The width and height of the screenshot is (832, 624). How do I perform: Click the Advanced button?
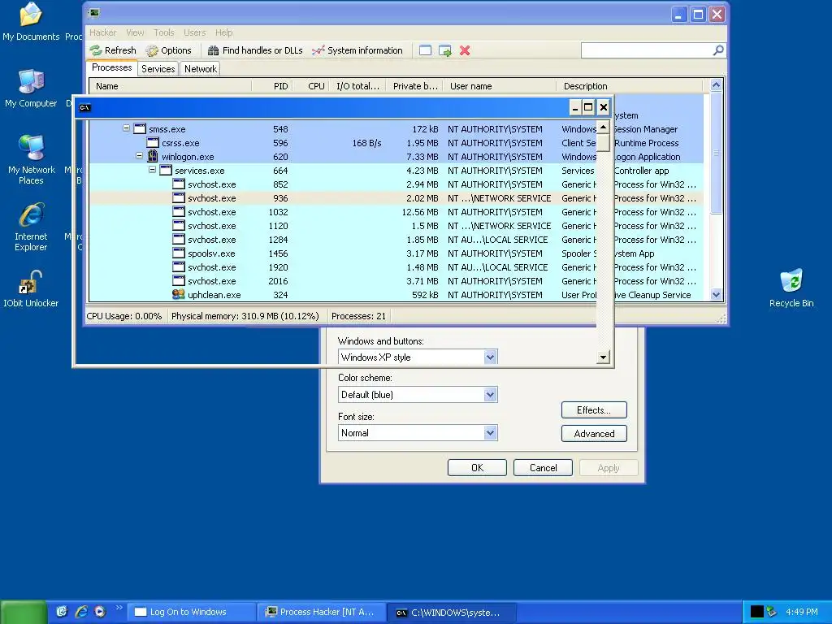(594, 434)
